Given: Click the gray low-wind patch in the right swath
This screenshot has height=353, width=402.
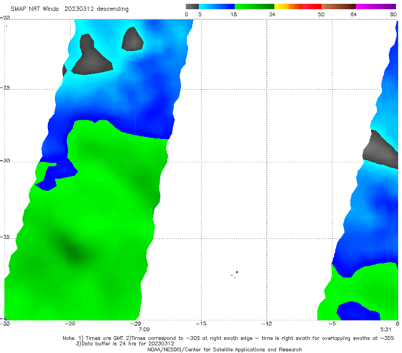Looking at the screenshot, I should tap(381, 150).
